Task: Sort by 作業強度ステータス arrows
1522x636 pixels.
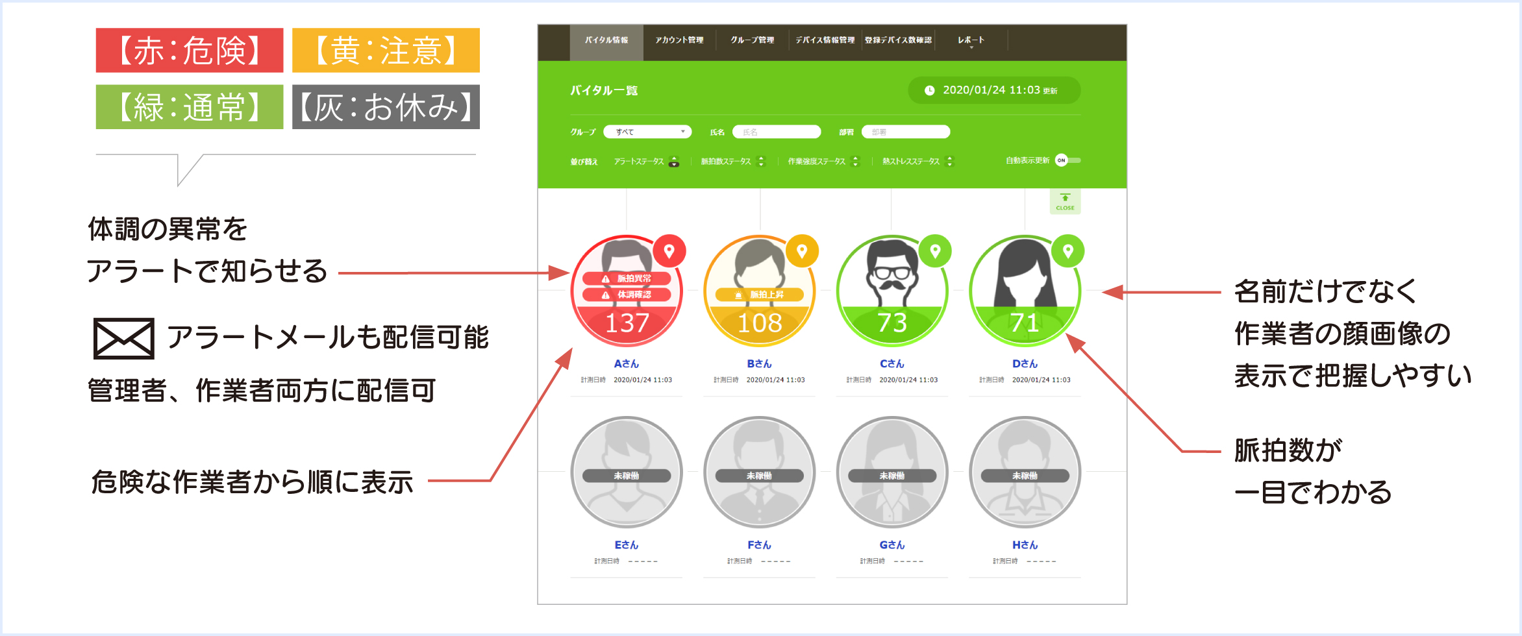Action: click(855, 162)
